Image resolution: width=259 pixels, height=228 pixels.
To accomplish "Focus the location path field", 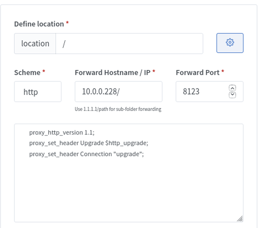I will click(129, 43).
